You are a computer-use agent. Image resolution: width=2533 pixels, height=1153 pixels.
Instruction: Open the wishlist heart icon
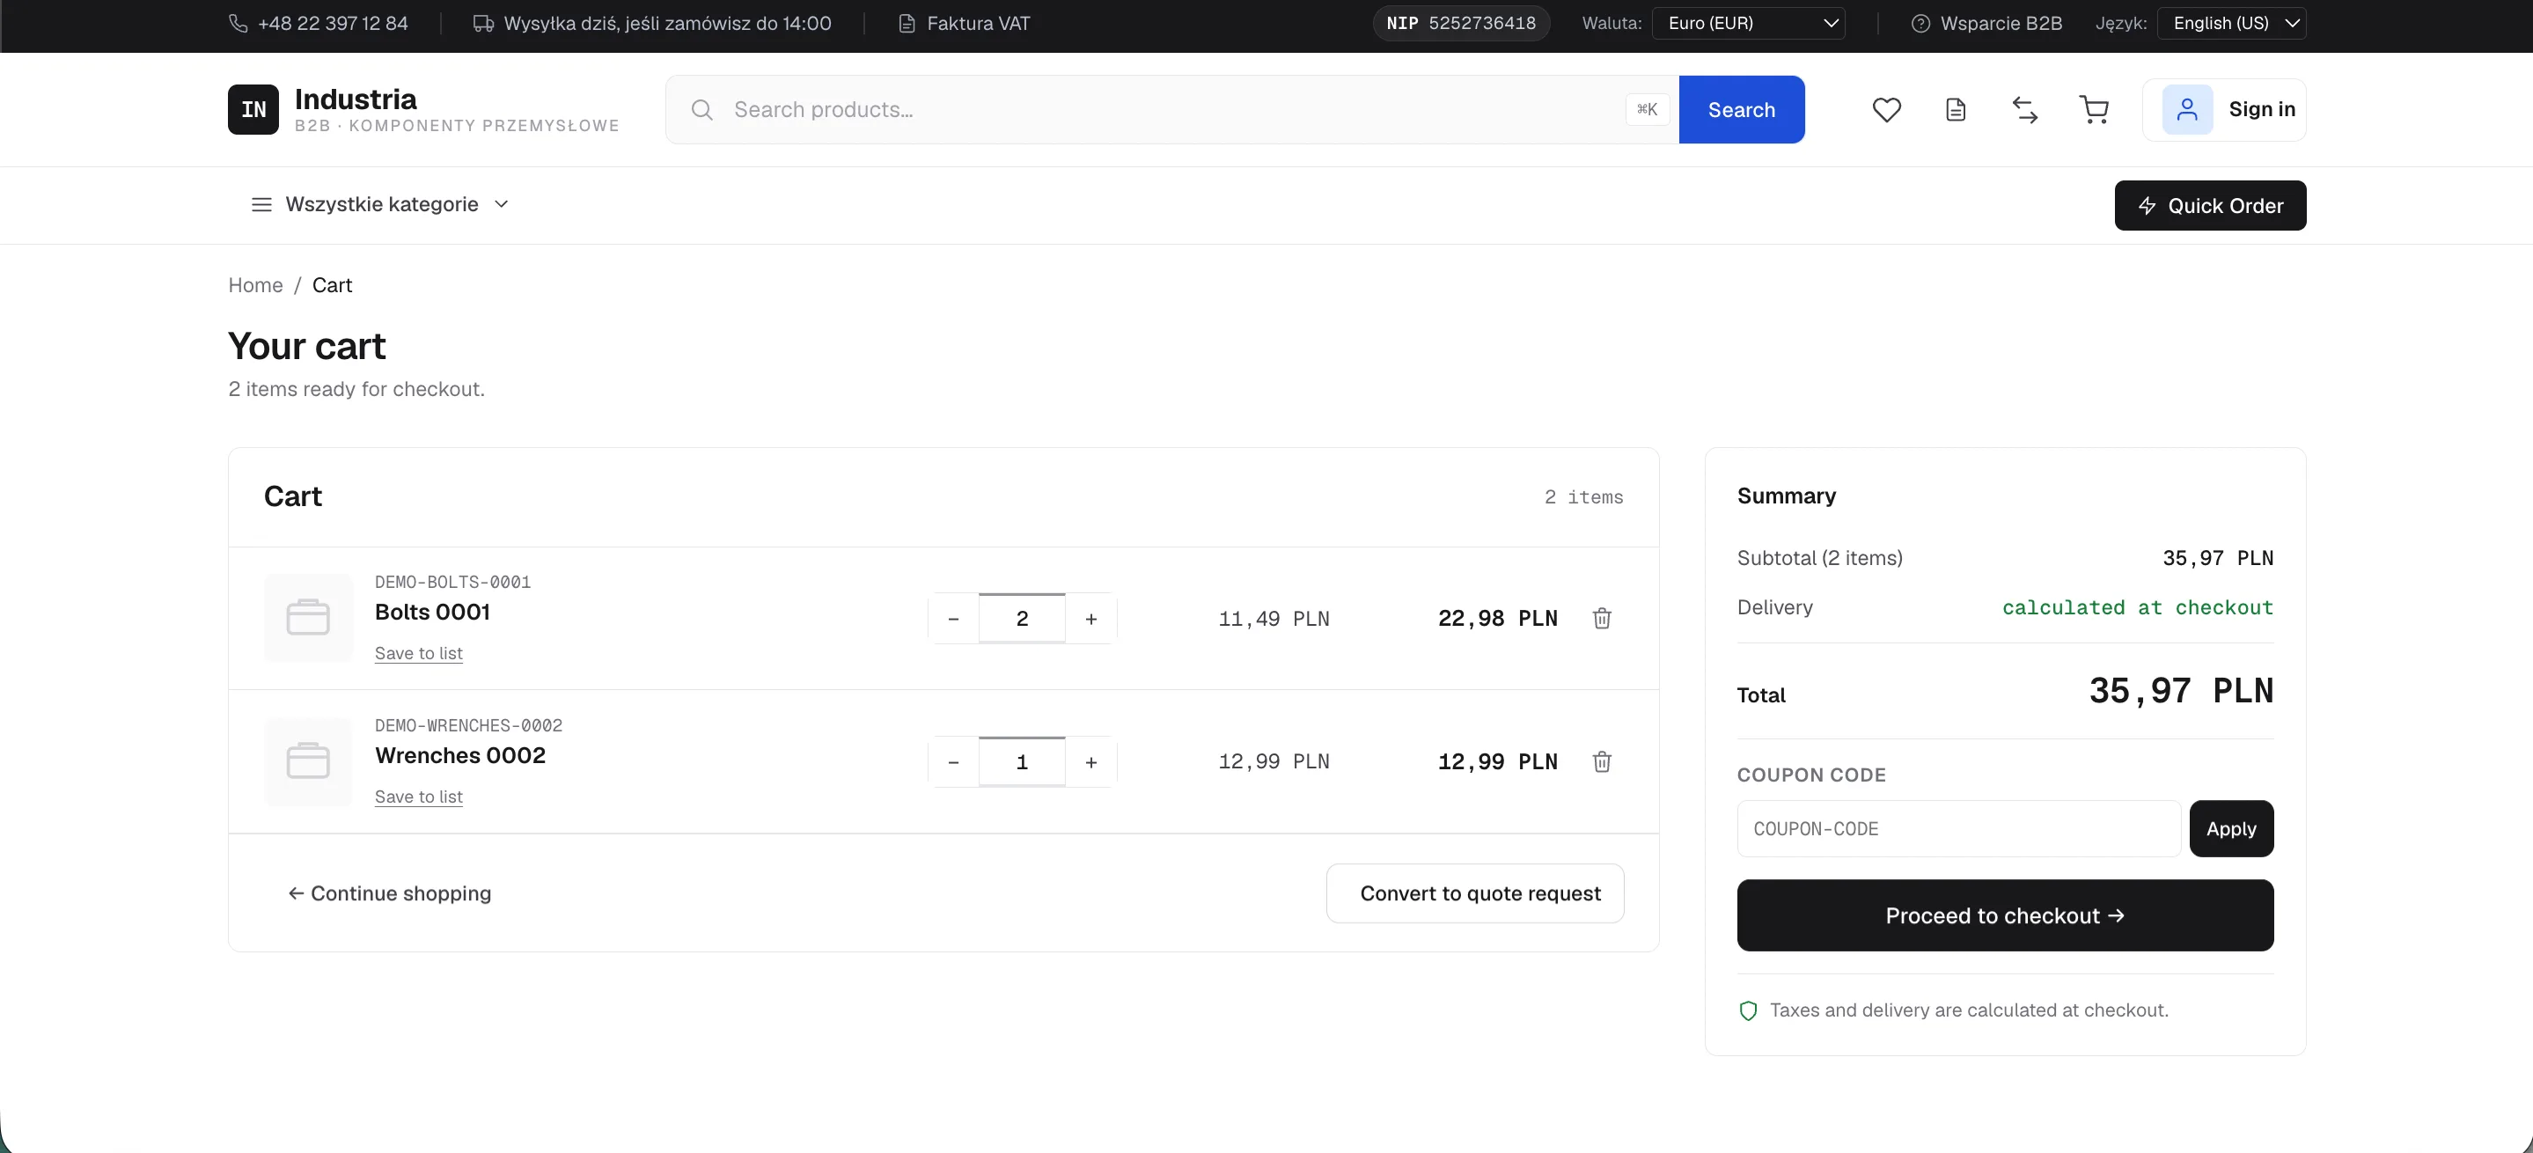click(x=1886, y=110)
